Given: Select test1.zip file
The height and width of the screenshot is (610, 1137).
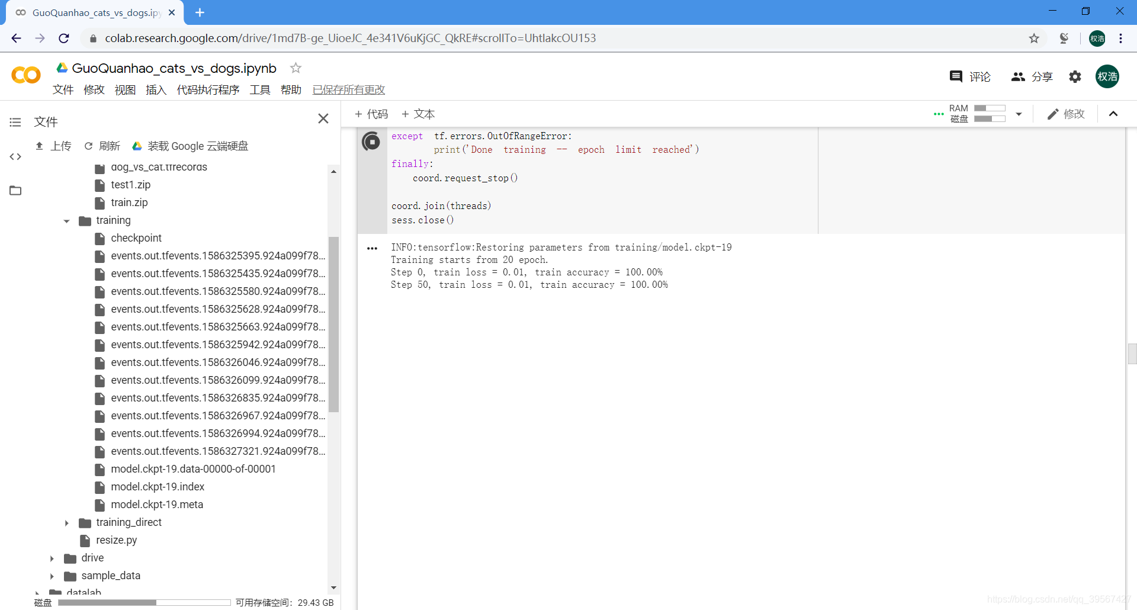Looking at the screenshot, I should coord(130,185).
